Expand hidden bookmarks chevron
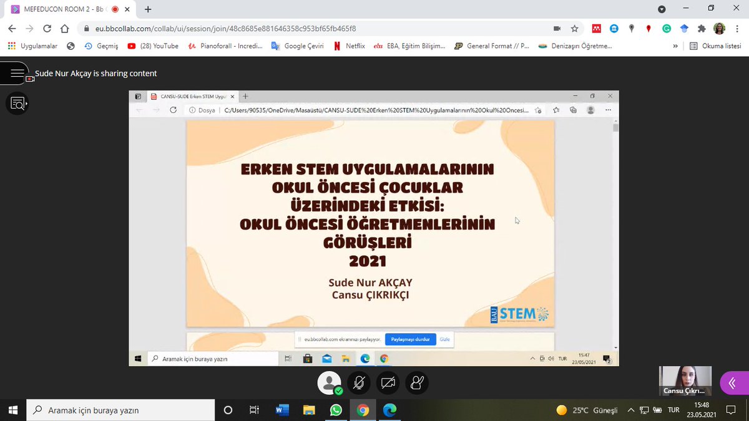 pyautogui.click(x=675, y=46)
